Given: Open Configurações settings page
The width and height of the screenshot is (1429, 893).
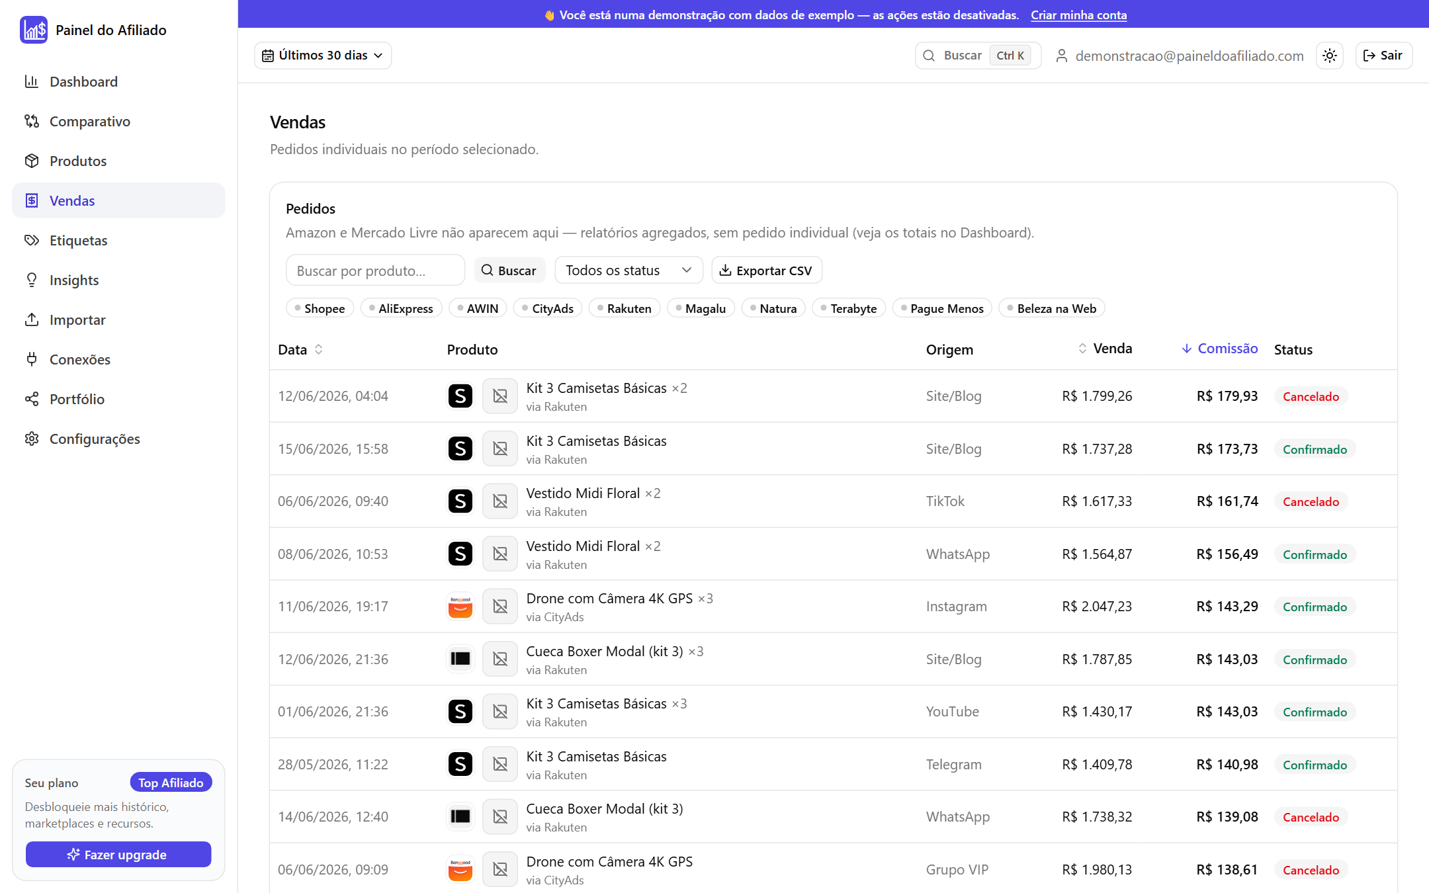Looking at the screenshot, I should coord(118,439).
